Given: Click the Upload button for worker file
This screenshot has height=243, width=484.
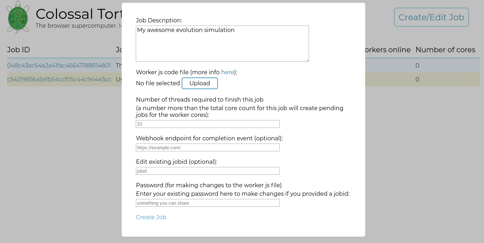Looking at the screenshot, I should point(200,83).
